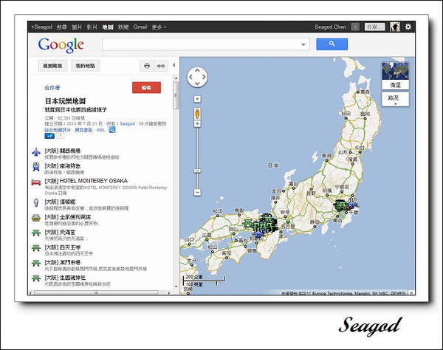
Task: Click scroll-down arrow of side panel
Action: [176, 286]
